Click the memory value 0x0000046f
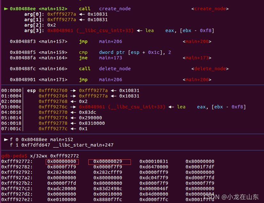Image resolution: width=264 pixels, height=203 pixels. click(154, 189)
